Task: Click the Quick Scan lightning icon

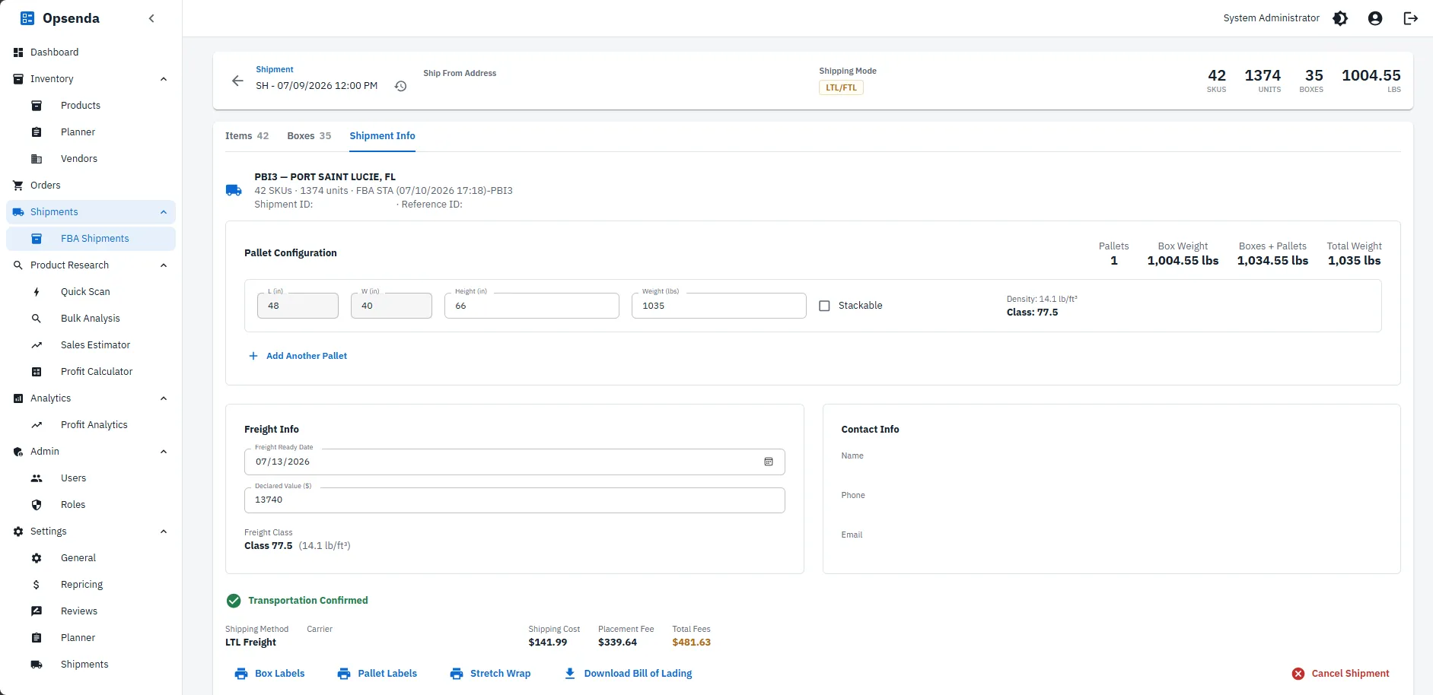Action: pyautogui.click(x=37, y=292)
